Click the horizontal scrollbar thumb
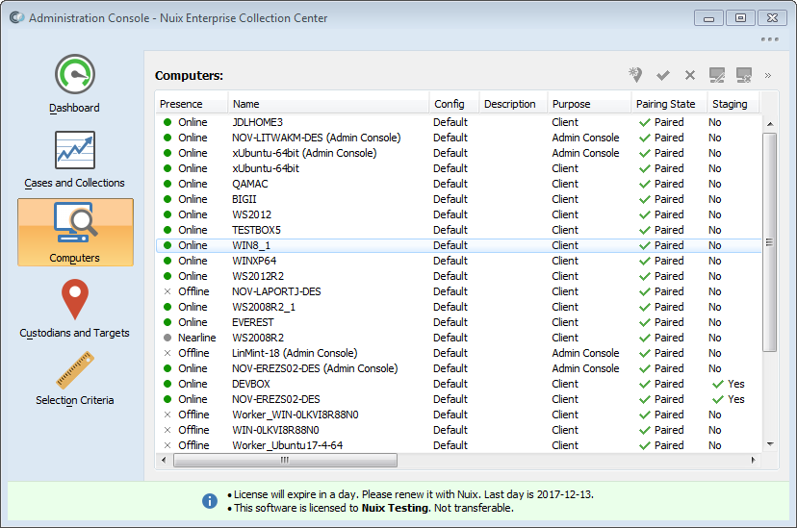Image resolution: width=797 pixels, height=528 pixels. click(x=285, y=461)
